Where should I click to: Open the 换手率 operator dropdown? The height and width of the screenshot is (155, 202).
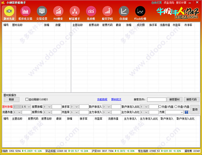[74, 107]
